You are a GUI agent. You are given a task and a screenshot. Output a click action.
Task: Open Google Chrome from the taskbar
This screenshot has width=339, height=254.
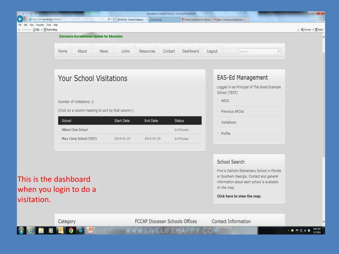[x=71, y=231]
